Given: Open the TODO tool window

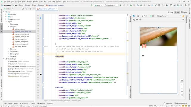Looking at the screenshot, I should pos(50,103).
